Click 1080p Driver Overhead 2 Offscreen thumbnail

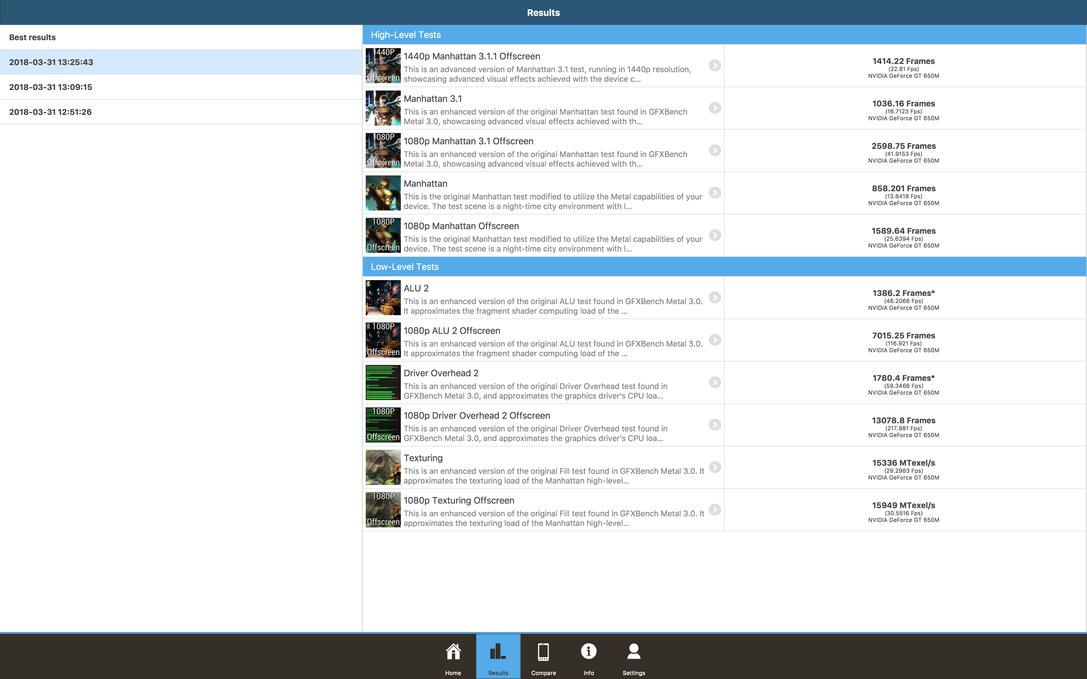pos(383,425)
